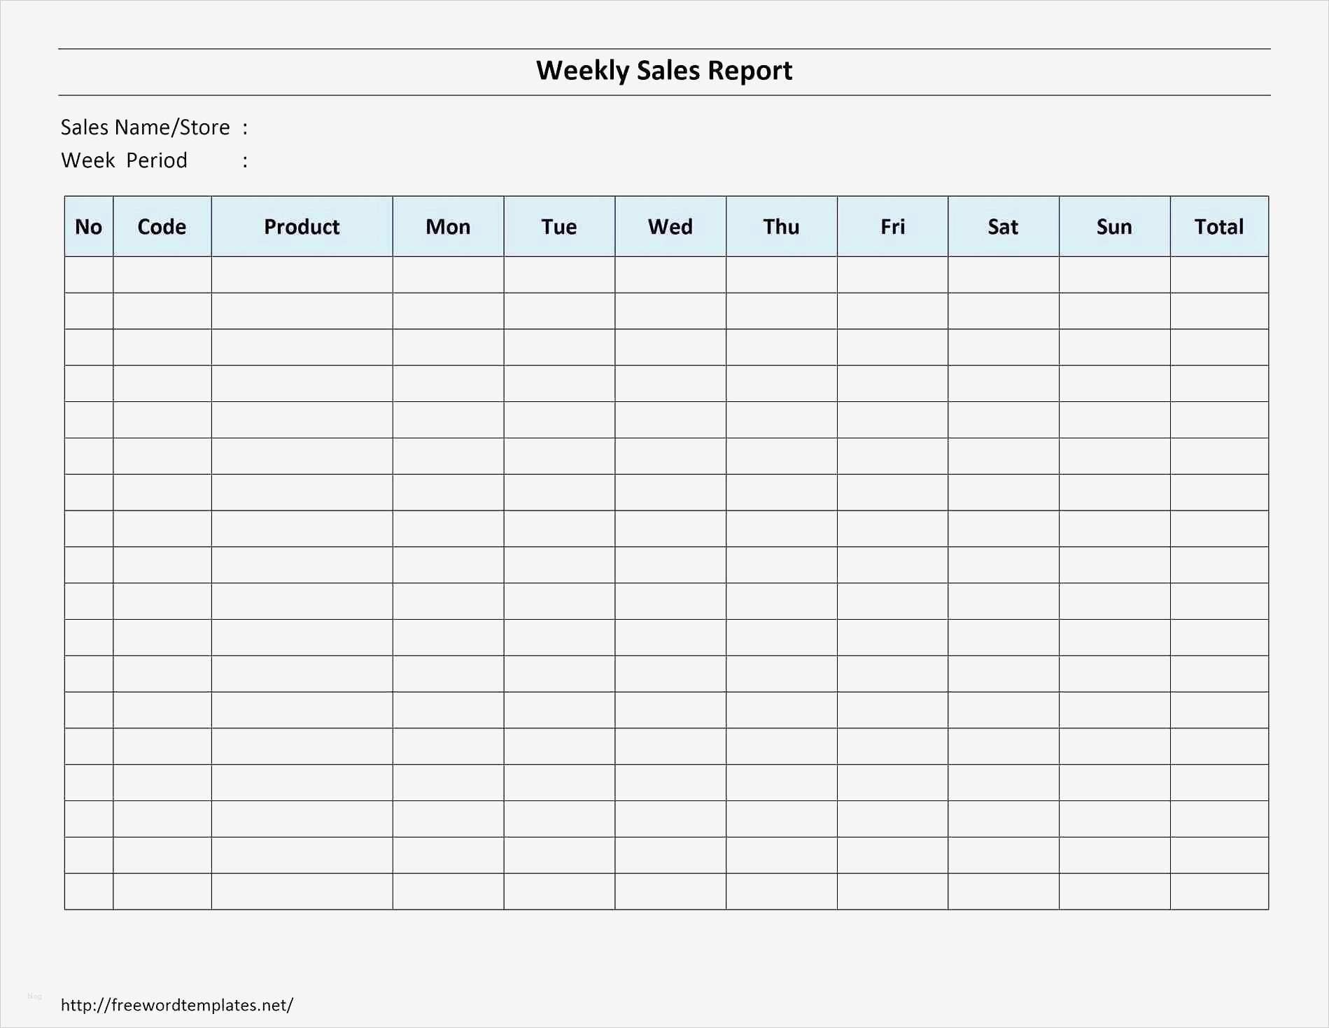Click the Code column header
The image size is (1329, 1028).
(x=162, y=227)
